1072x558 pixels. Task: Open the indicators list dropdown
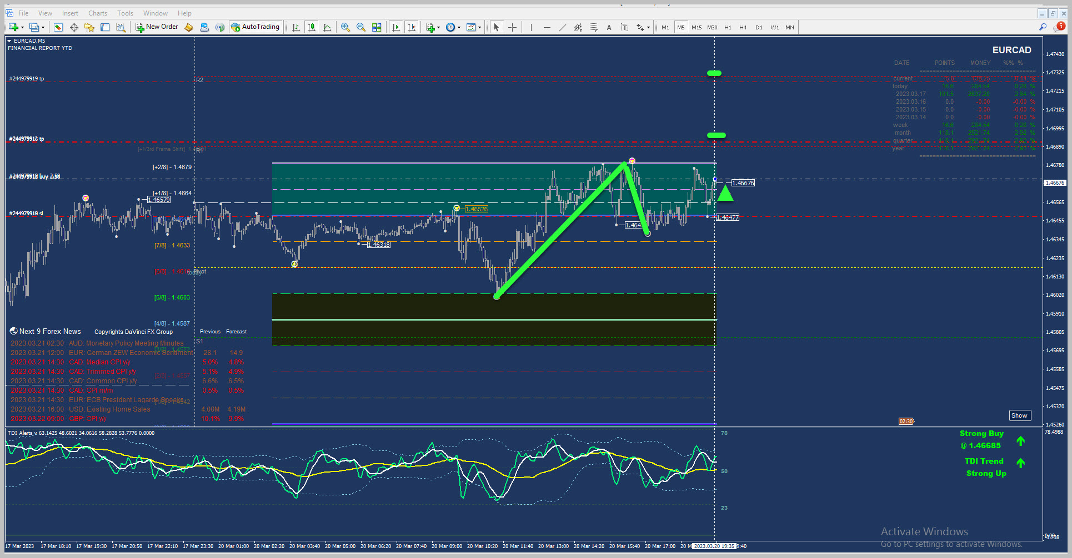433,27
